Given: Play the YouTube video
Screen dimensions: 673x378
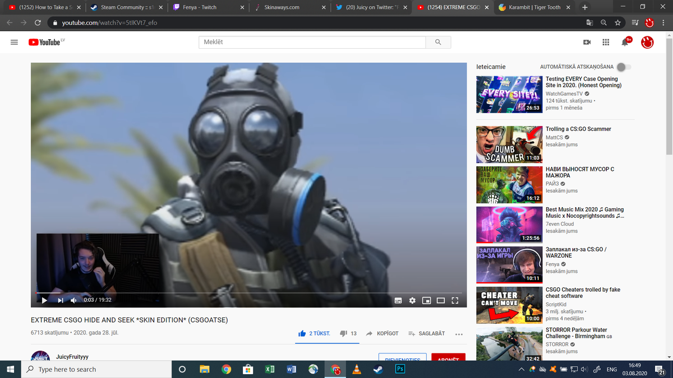Looking at the screenshot, I should [45, 300].
